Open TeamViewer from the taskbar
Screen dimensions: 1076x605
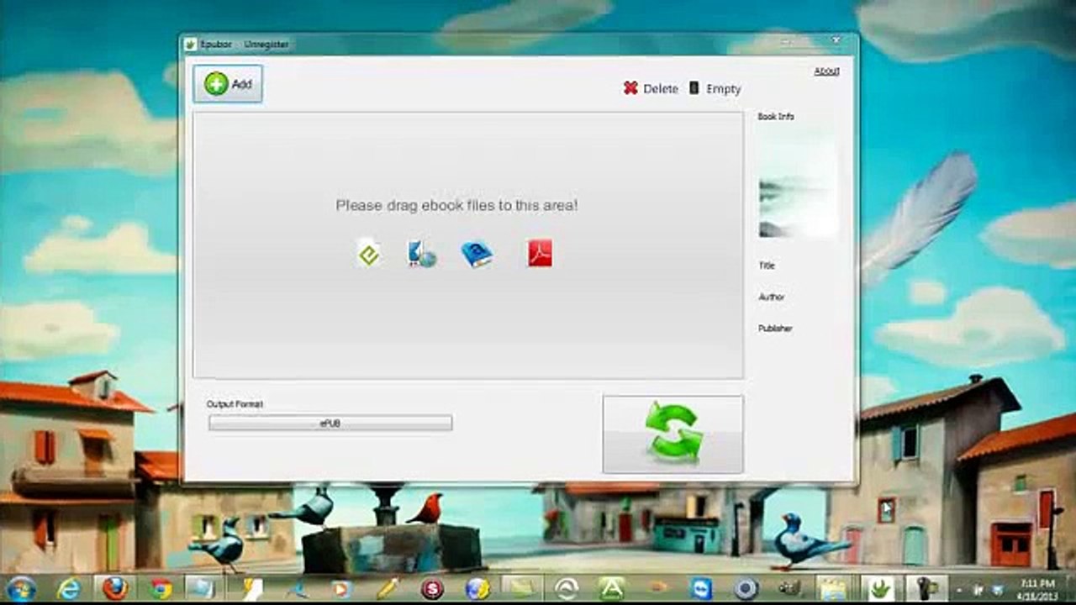(x=700, y=589)
